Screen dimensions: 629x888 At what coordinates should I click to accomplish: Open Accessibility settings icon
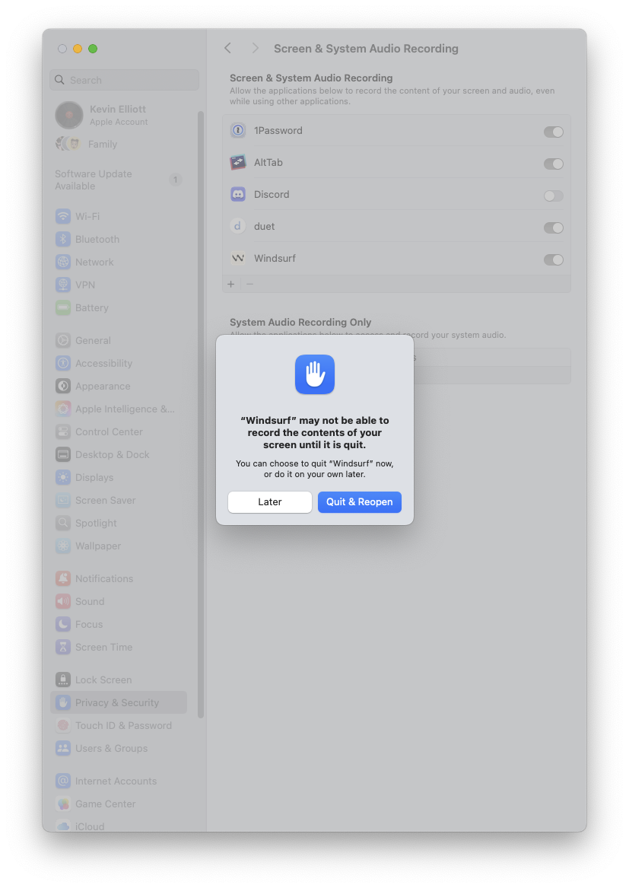click(x=63, y=364)
